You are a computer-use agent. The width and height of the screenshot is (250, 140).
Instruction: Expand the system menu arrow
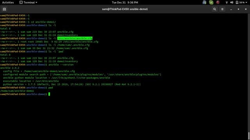pos(246,3)
